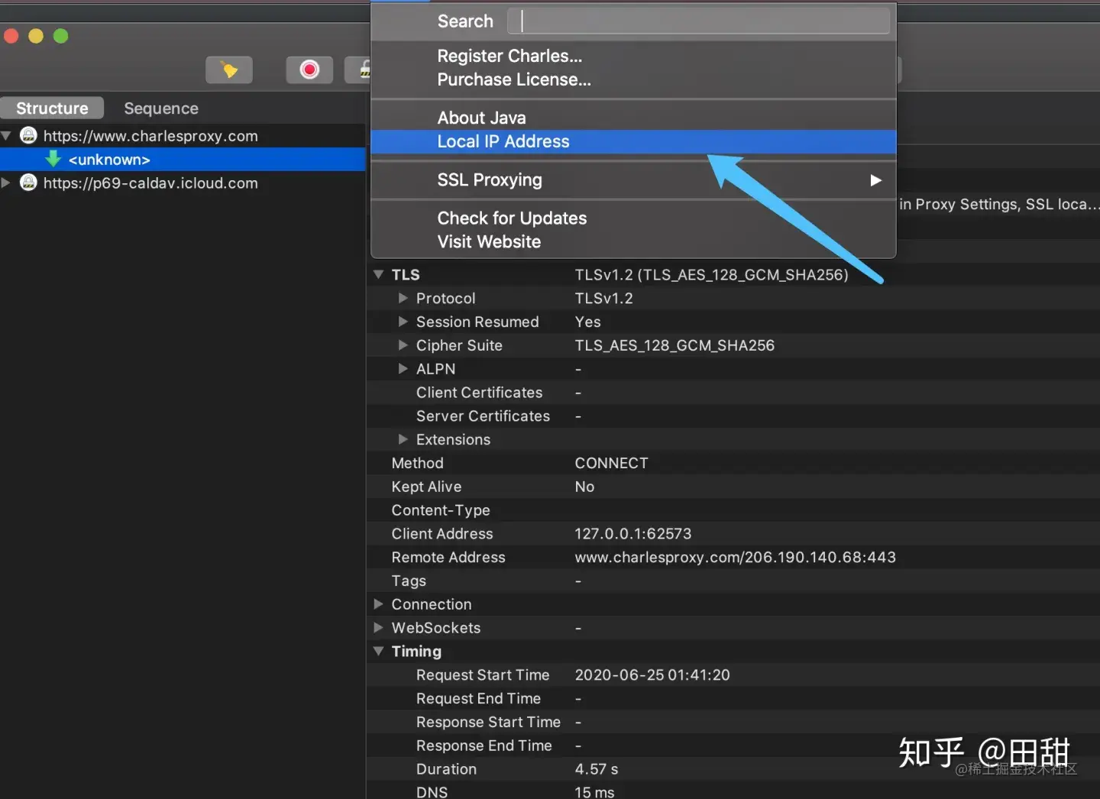Expand the p69-caldav.icloud.com tree node
1100x799 pixels.
coord(6,183)
